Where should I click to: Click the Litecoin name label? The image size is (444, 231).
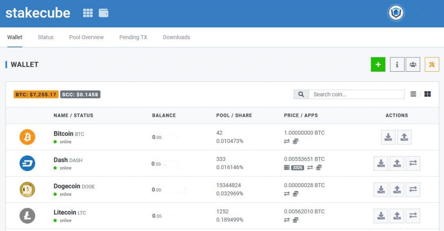point(65,212)
